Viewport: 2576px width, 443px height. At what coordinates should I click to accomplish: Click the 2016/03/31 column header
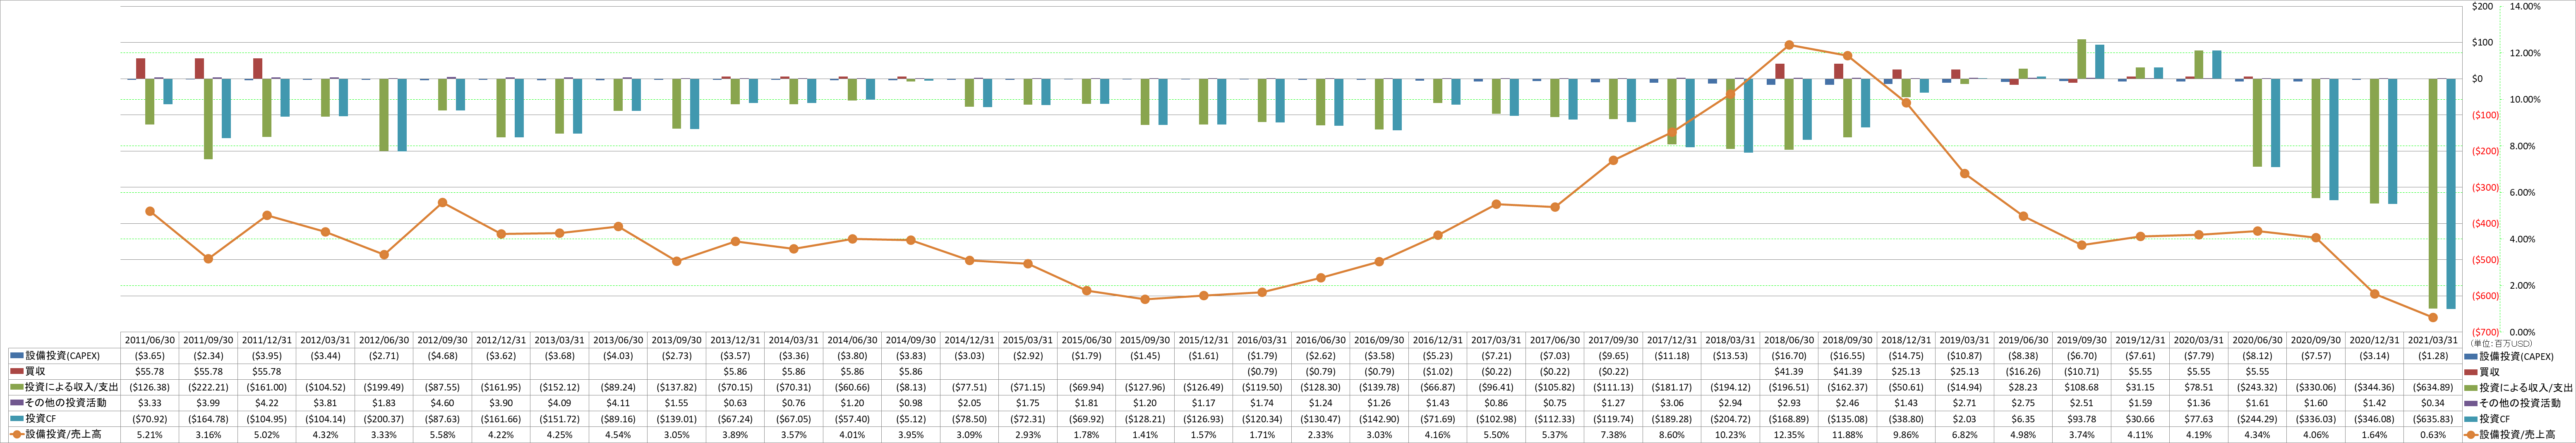[x=1262, y=340]
